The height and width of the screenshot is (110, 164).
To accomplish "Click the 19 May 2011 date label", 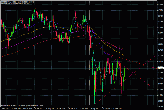I will coord(50,109).
